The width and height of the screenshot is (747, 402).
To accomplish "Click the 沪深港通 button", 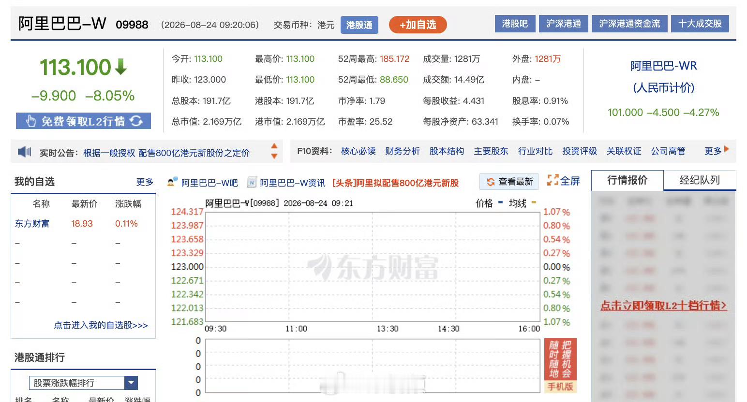I will (564, 24).
